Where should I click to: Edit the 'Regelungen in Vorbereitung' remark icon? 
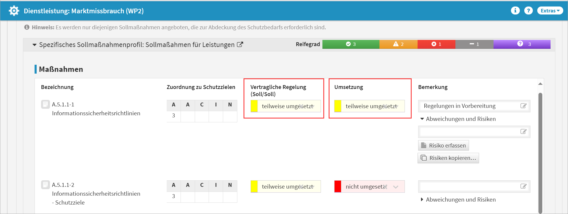click(523, 106)
